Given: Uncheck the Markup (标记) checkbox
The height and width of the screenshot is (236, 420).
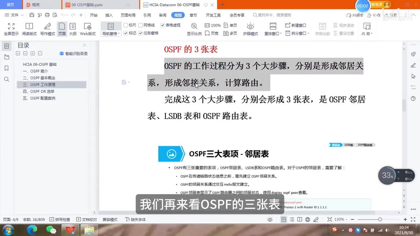Looking at the screenshot, I should 126,33.
